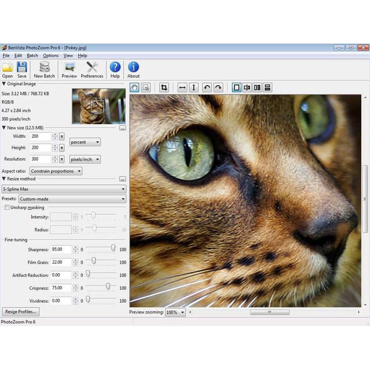Viewport: 370px width, 370px height.
Task: Open the pixels/inch units dropdown
Action: tap(85, 160)
